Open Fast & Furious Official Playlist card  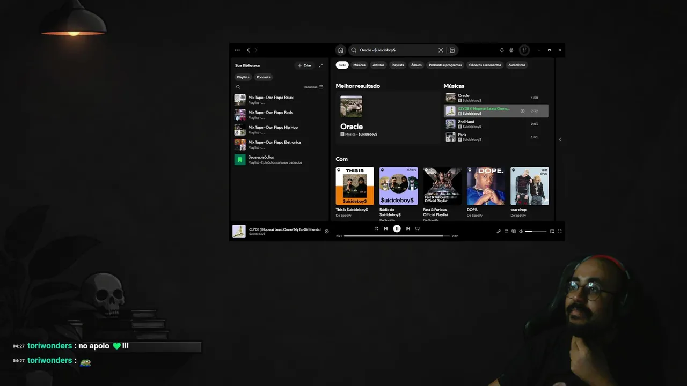click(x=442, y=192)
